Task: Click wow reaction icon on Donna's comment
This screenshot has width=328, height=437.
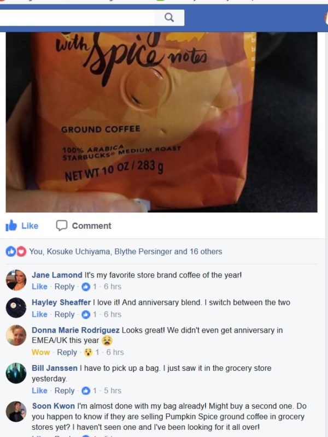Action: (88, 352)
